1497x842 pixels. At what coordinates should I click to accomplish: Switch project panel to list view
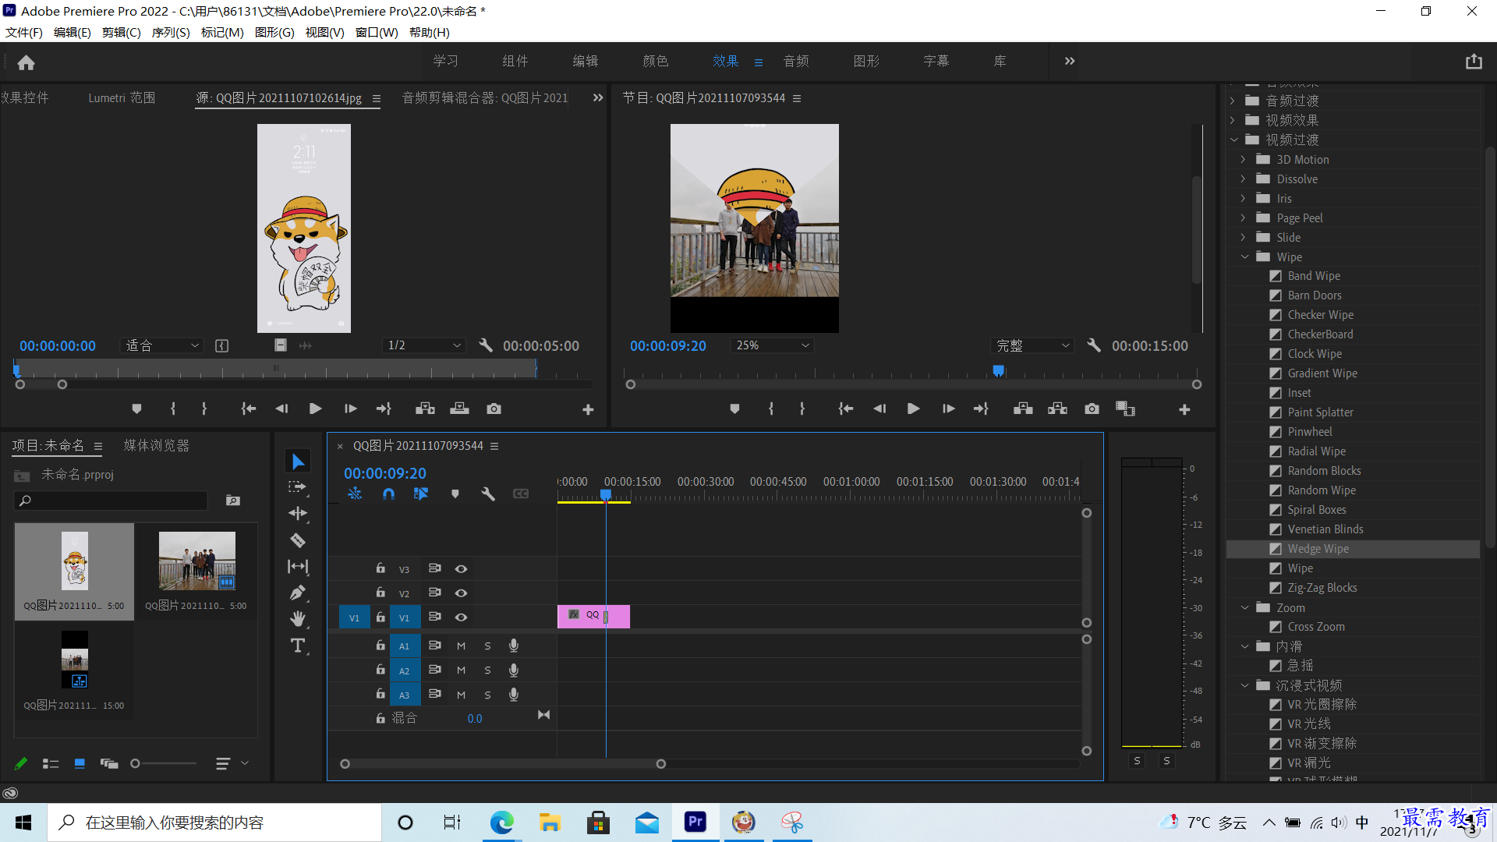[x=51, y=764]
